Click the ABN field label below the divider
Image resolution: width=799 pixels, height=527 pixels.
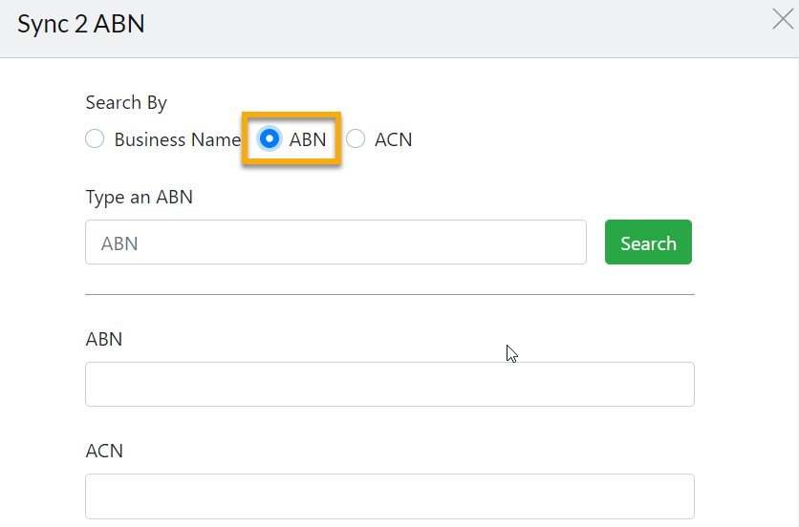104,339
